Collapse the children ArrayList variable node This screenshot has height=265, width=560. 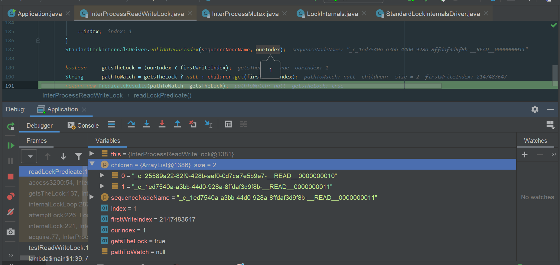click(x=92, y=164)
